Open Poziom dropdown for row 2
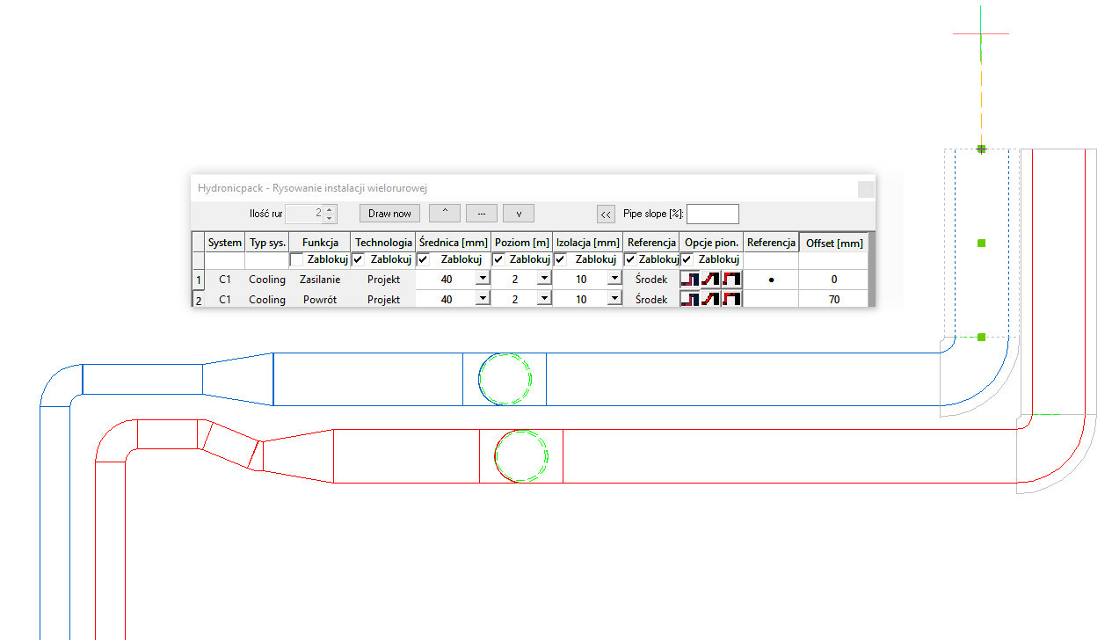Image resolution: width=1112 pixels, height=640 pixels. click(543, 299)
